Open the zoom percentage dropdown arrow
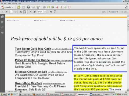Viewport: 129px width, 96px height. (45, 12)
